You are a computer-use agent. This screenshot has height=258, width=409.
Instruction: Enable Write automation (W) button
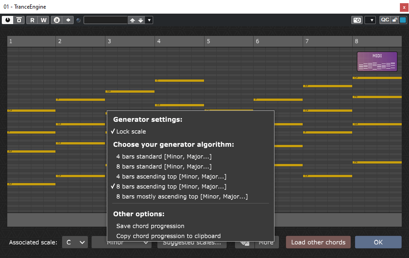pos(43,20)
